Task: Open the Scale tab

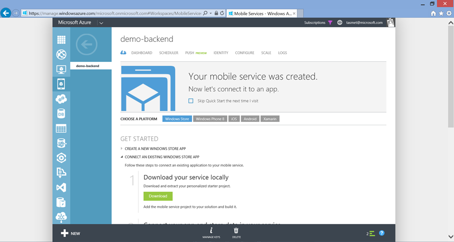Action: tap(266, 53)
